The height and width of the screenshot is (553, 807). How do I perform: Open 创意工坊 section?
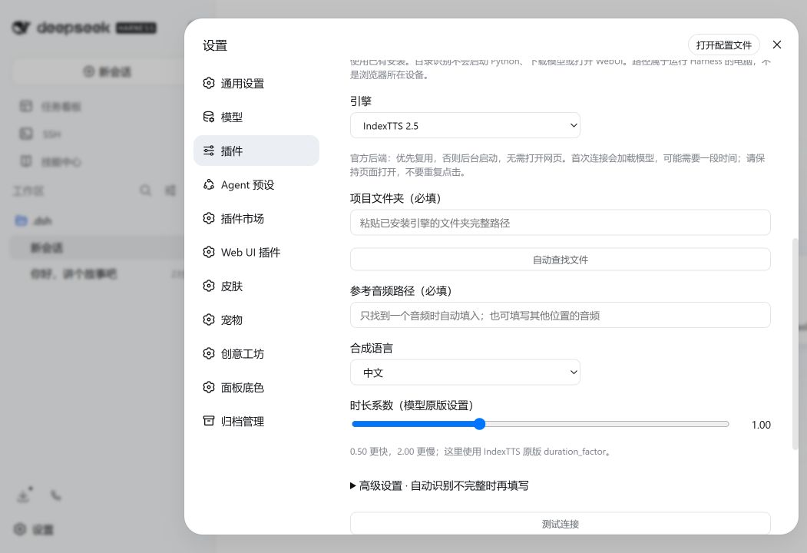[256, 354]
